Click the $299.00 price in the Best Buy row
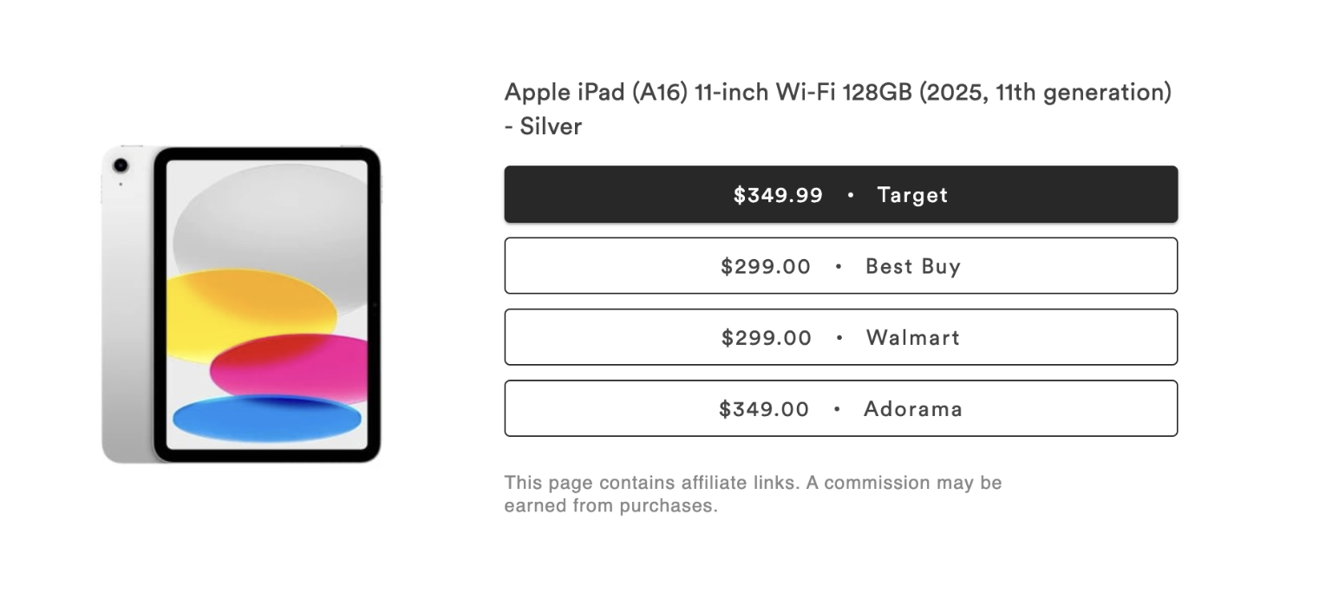The image size is (1332, 605). tap(766, 266)
